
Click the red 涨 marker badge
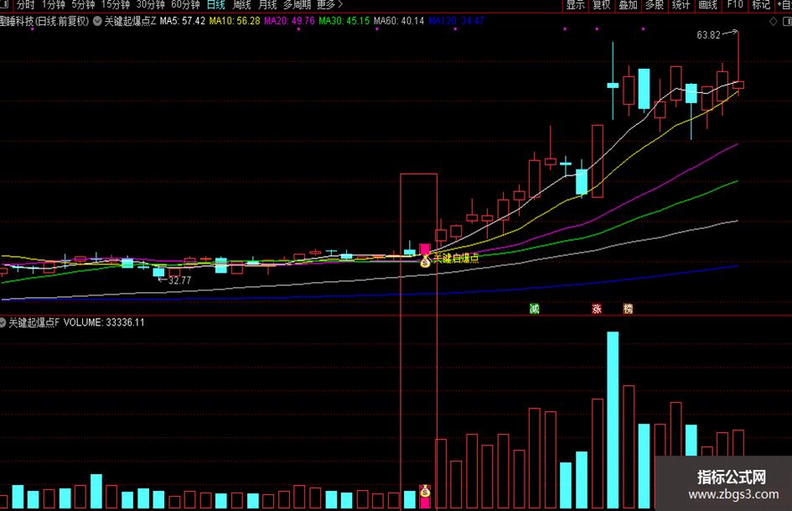[597, 309]
